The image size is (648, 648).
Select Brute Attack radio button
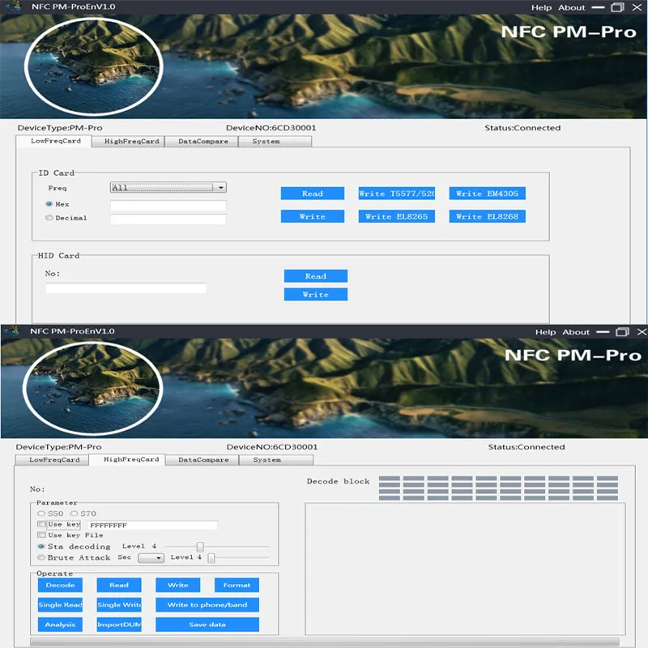41,557
